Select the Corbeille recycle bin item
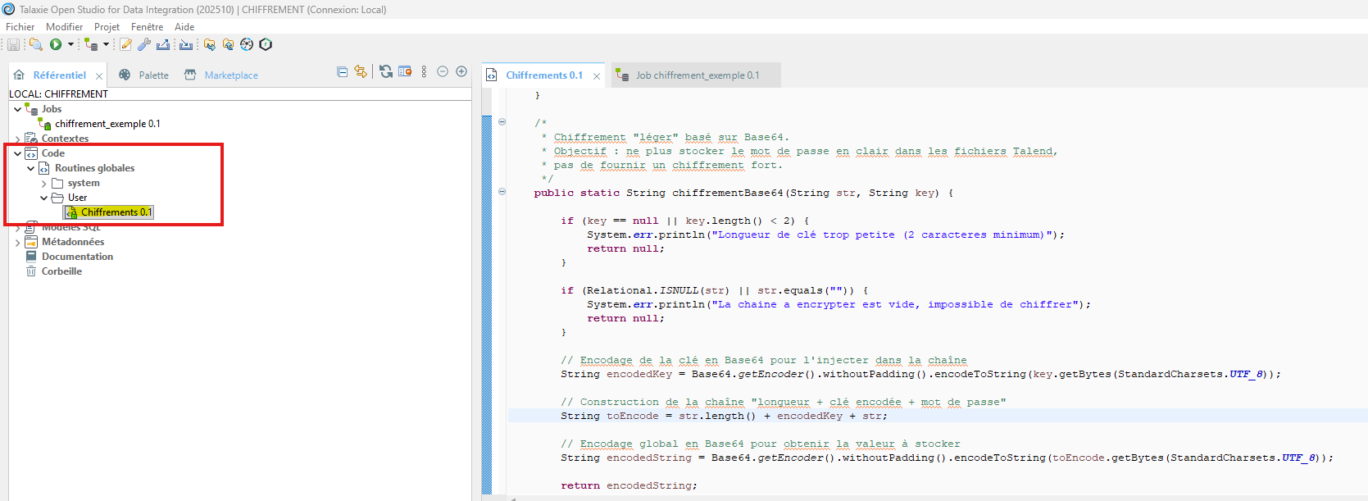 pyautogui.click(x=61, y=271)
